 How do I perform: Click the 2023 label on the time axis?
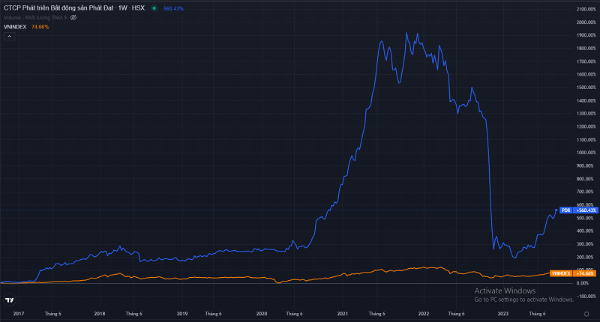[503, 314]
